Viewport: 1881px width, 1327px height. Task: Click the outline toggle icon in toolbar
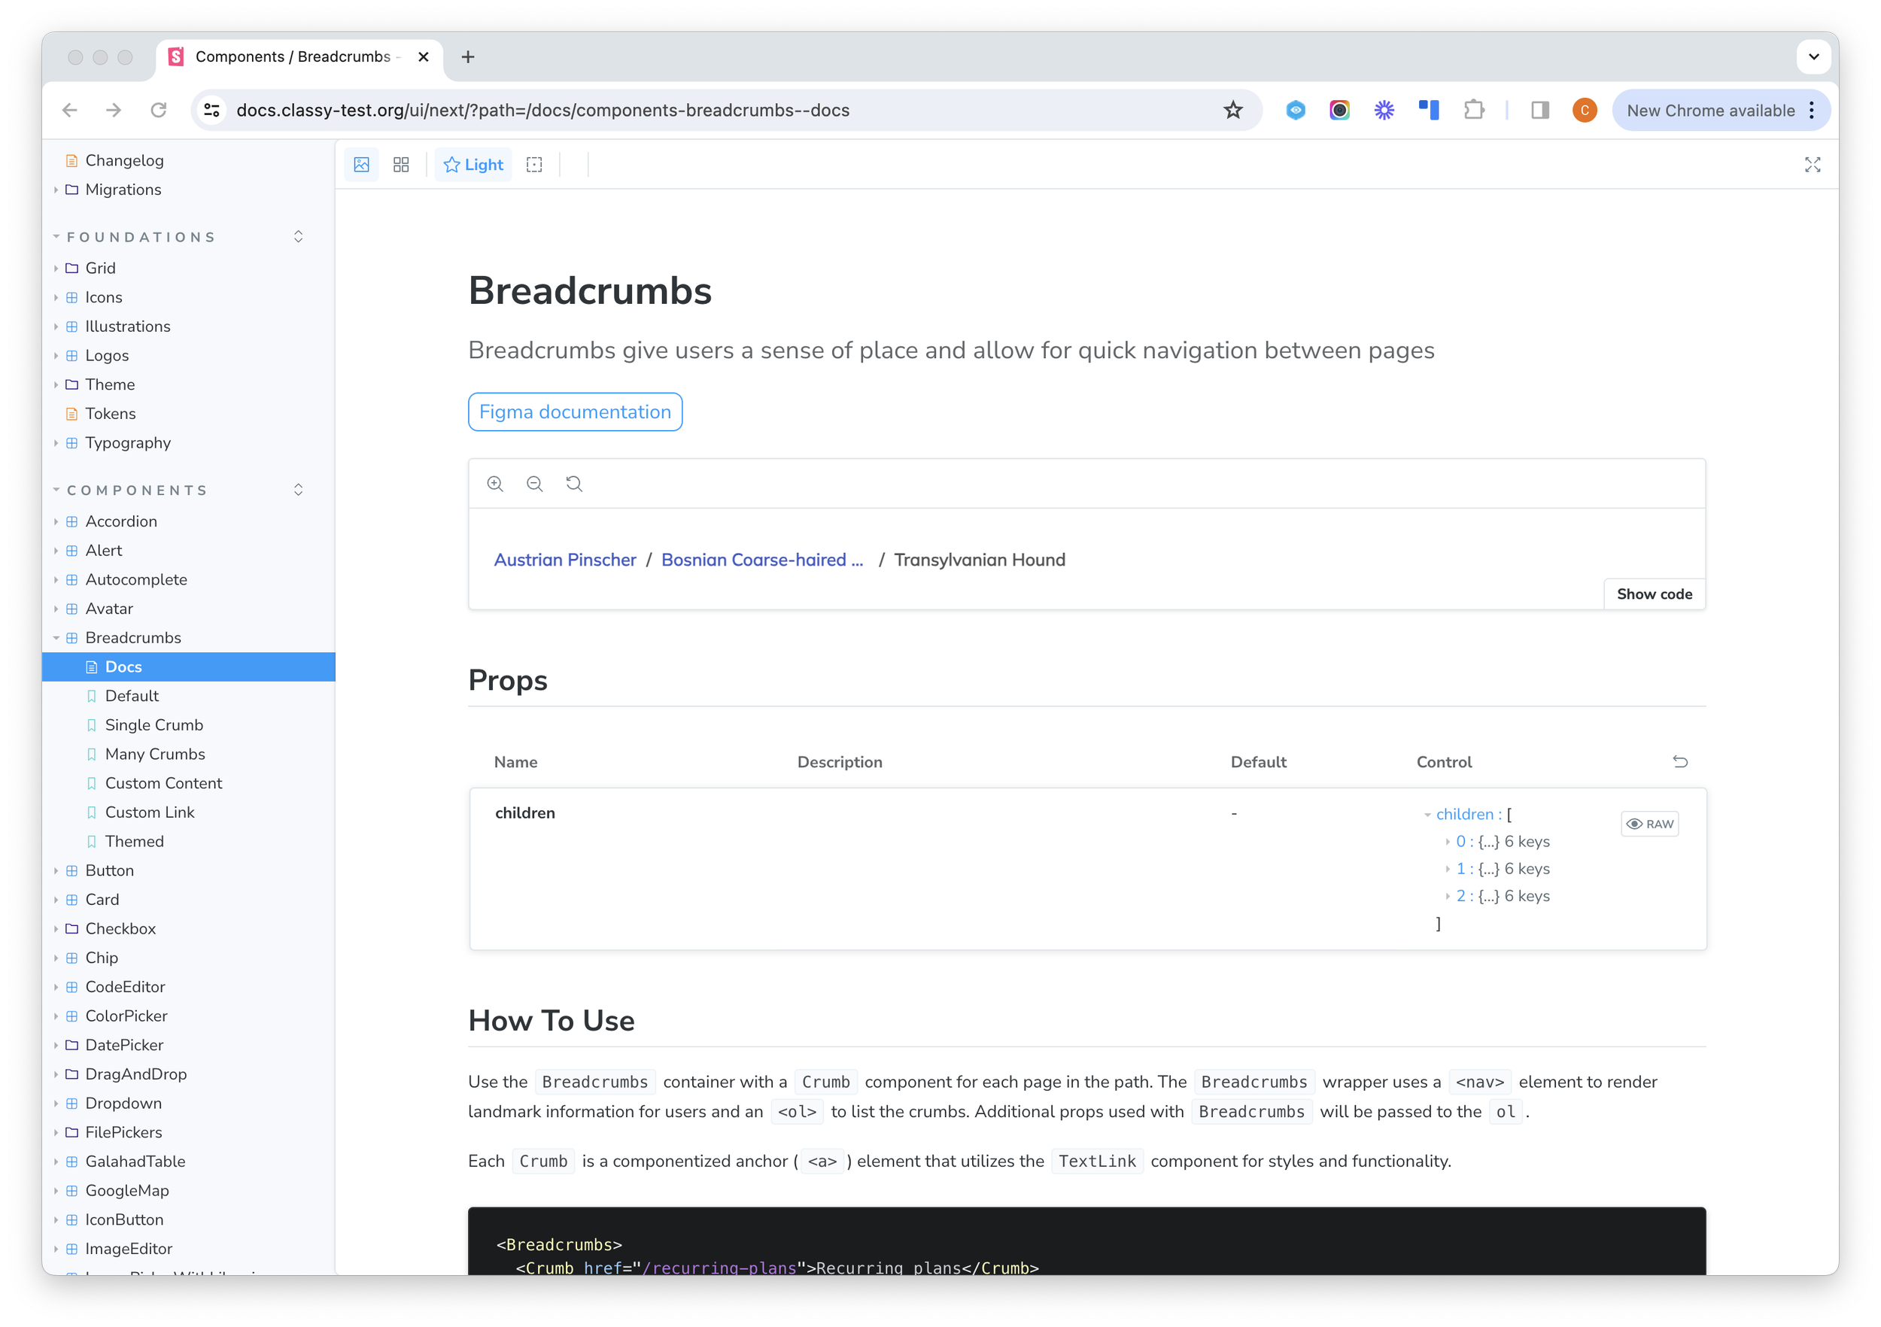534,165
